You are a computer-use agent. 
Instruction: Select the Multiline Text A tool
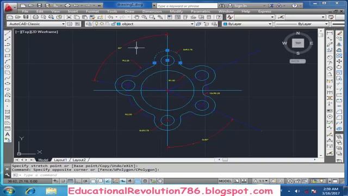8,134
